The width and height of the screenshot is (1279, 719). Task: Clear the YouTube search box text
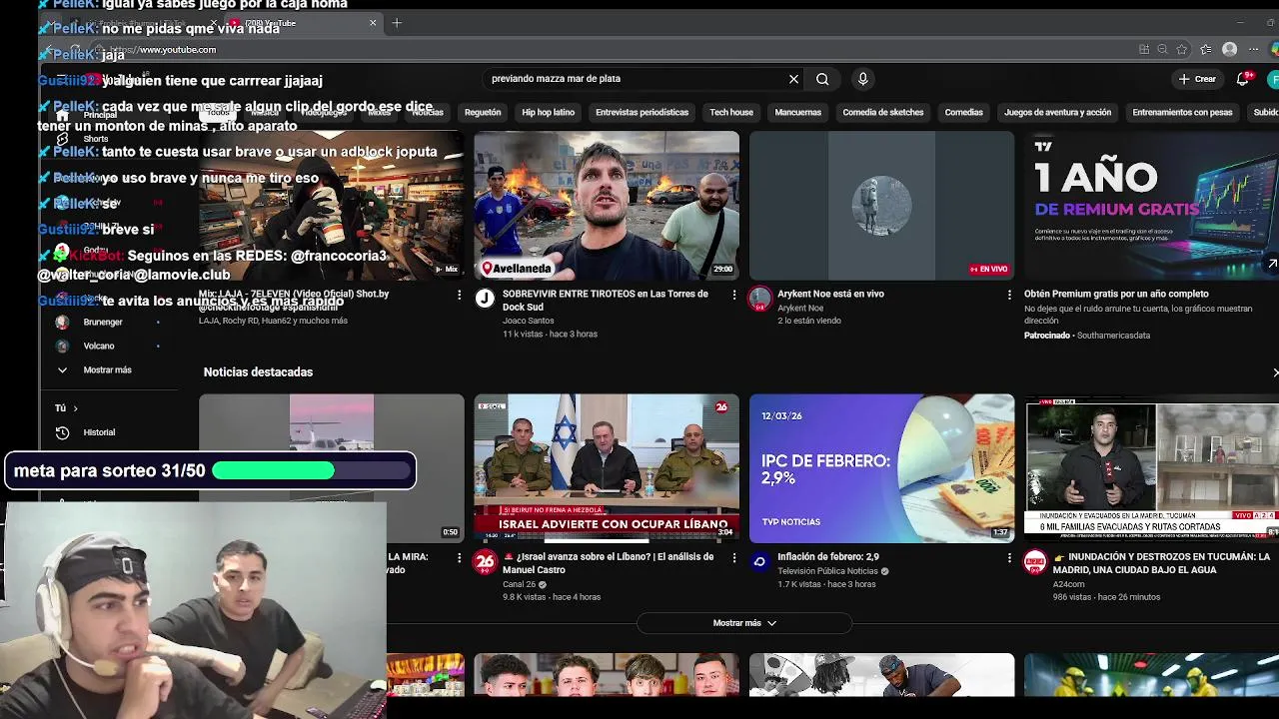(793, 79)
